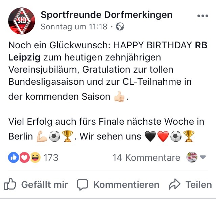Image resolution: width=216 pixels, height=199 pixels.
Task: Click the thumbs-up outline icon
Action: 10,184
